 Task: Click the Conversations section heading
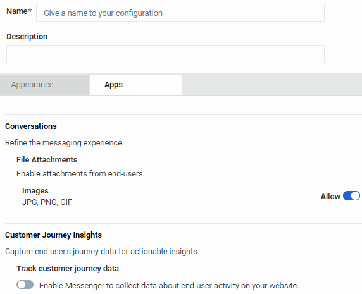(x=31, y=126)
